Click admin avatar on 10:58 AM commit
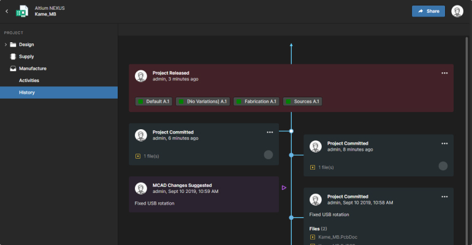Image resolution: width=472 pixels, height=245 pixels. [316, 200]
